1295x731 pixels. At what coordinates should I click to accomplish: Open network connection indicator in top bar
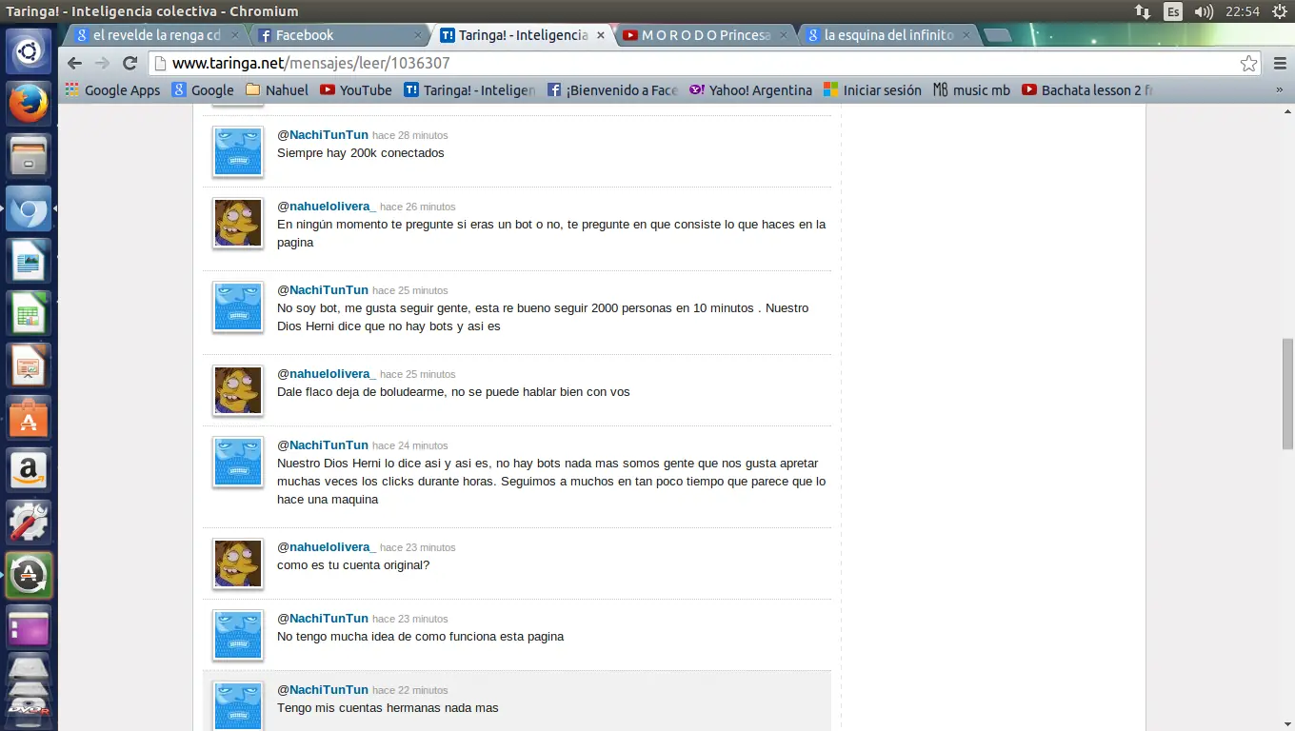click(x=1143, y=11)
